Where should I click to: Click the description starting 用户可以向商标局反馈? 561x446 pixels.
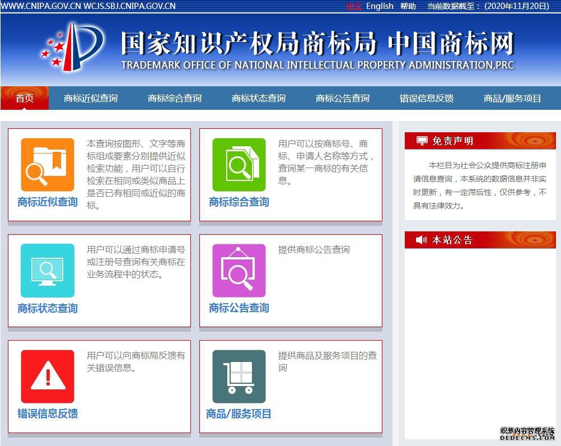tap(136, 361)
